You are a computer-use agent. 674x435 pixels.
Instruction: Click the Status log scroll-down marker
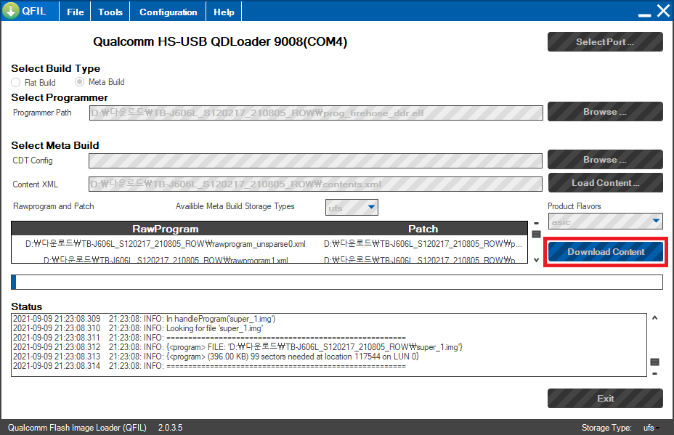pos(654,373)
